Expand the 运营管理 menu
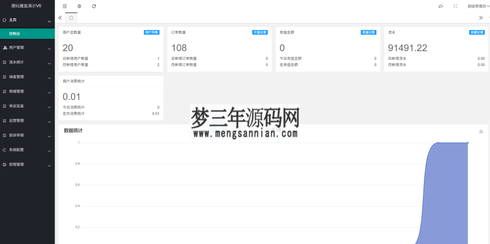The width and height of the screenshot is (490, 244). tap(27, 121)
